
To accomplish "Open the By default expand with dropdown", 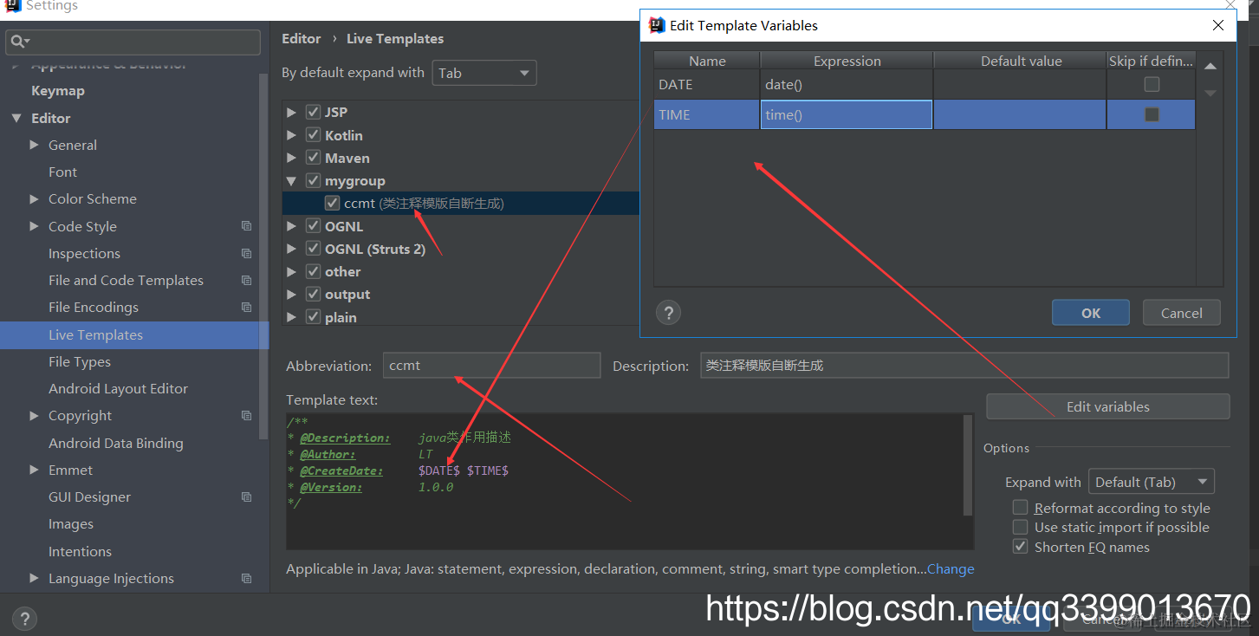I will 484,73.
